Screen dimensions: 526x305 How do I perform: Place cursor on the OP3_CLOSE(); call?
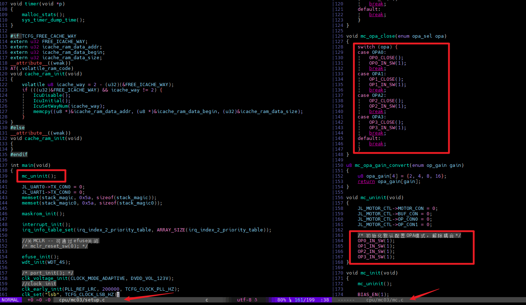(x=386, y=122)
